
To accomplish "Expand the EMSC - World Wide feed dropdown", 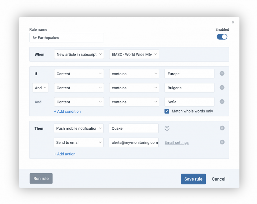I will click(134, 55).
